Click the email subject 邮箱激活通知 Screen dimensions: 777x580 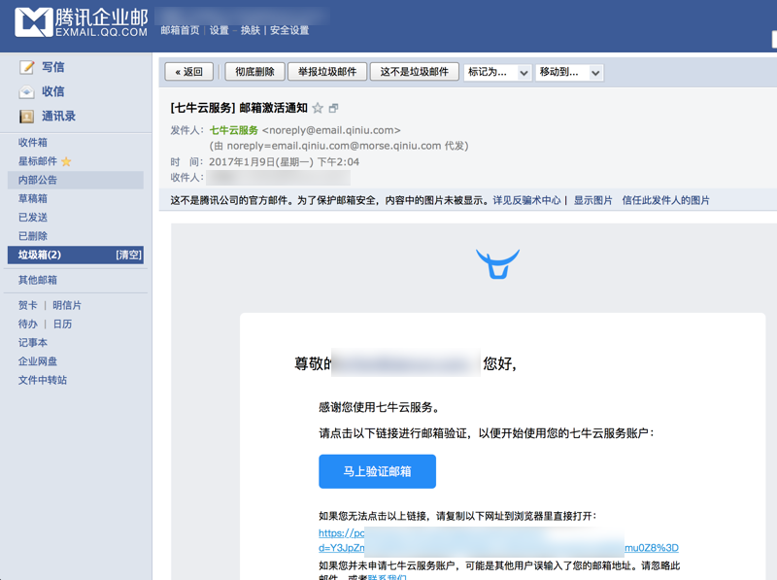(x=274, y=108)
